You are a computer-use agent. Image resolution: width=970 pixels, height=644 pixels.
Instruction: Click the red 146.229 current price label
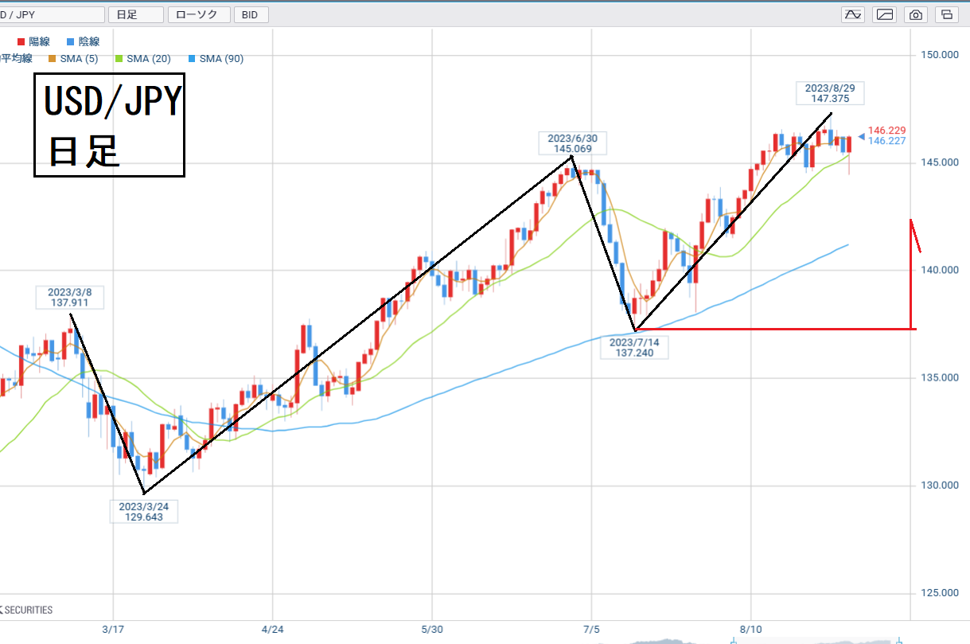click(887, 130)
